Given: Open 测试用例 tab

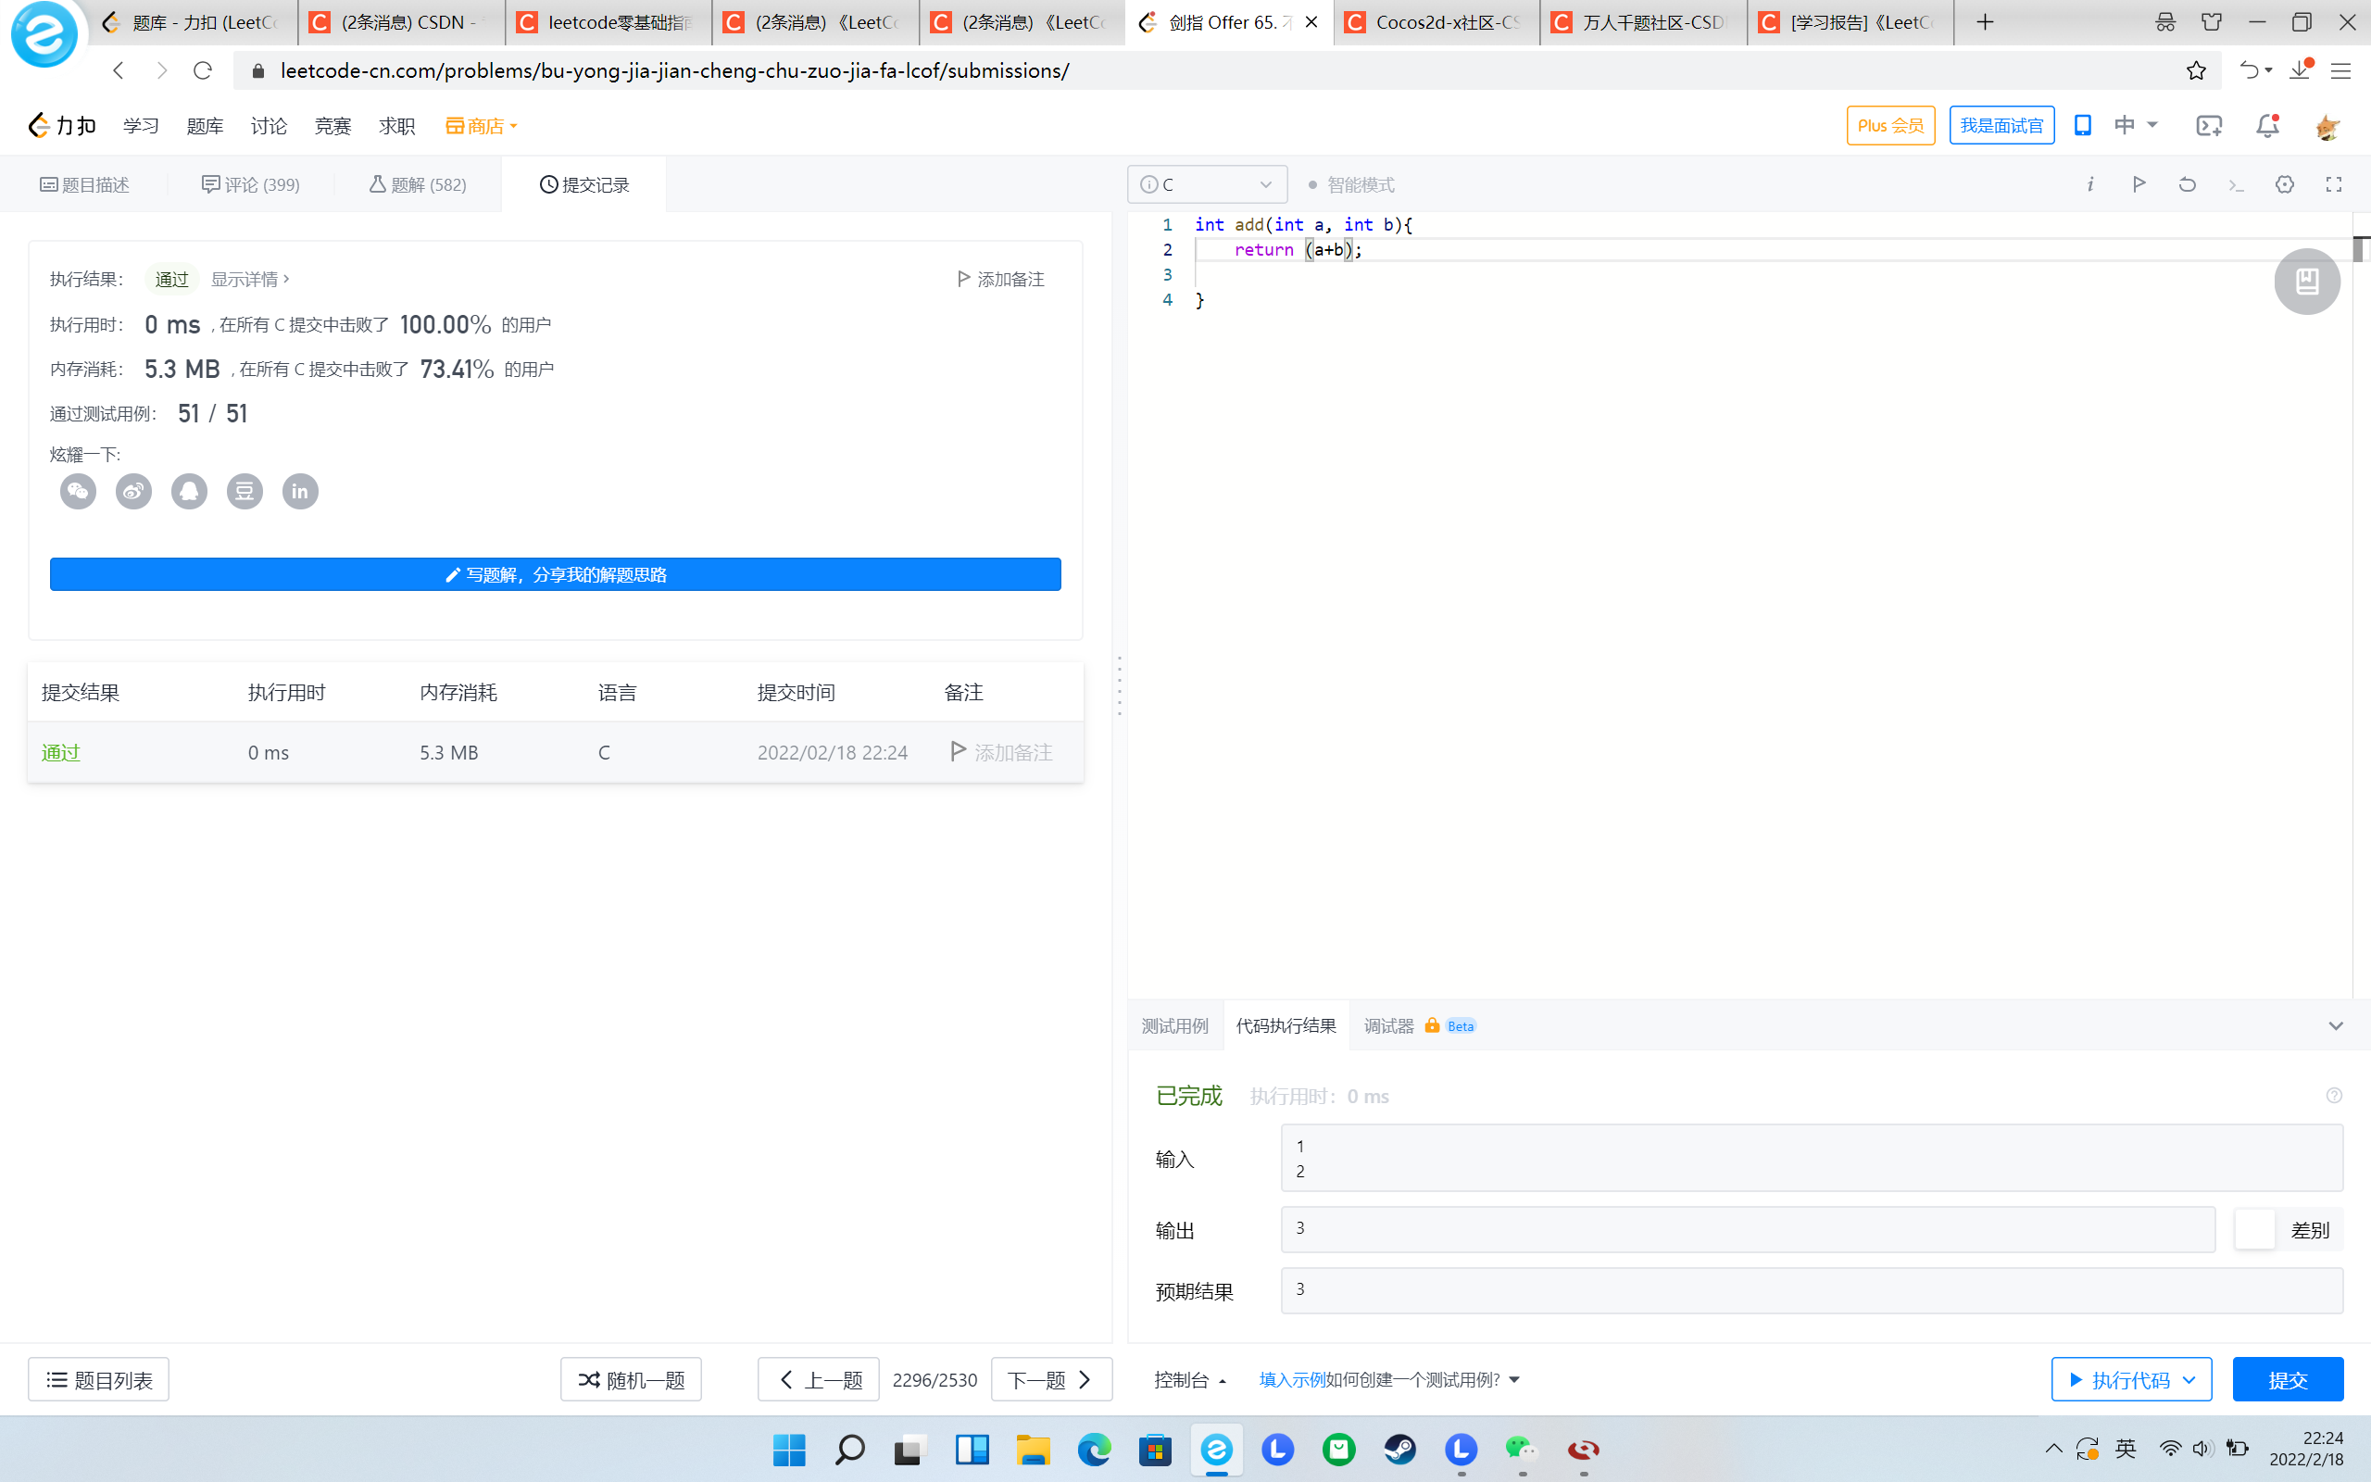Looking at the screenshot, I should [x=1174, y=1025].
